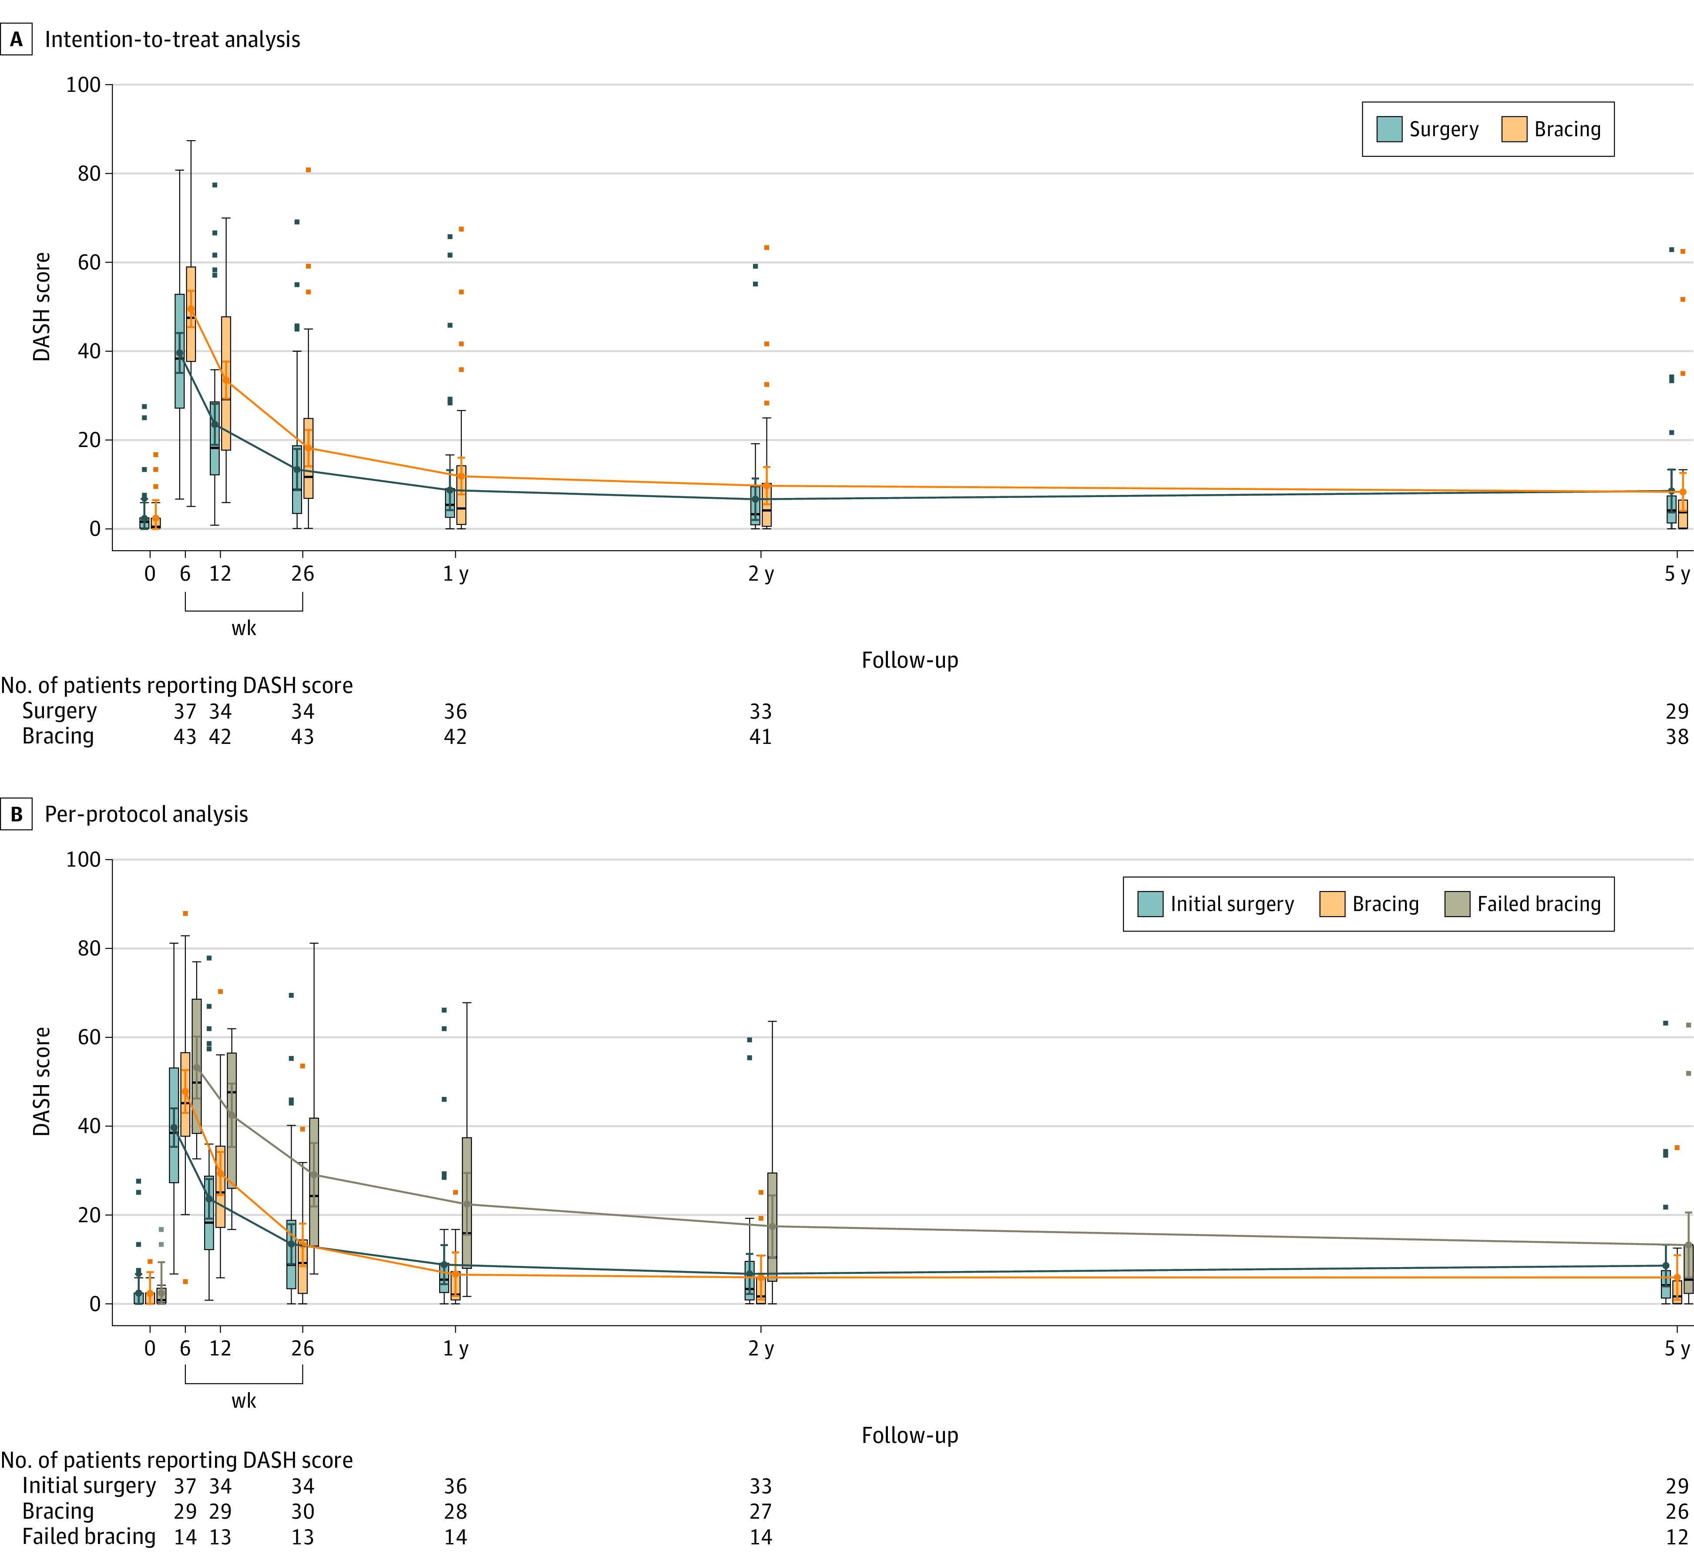Click the 'DASH score' y-axis title in panel B
Screen dimensions: 1694x1567
pyautogui.click(x=41, y=1082)
